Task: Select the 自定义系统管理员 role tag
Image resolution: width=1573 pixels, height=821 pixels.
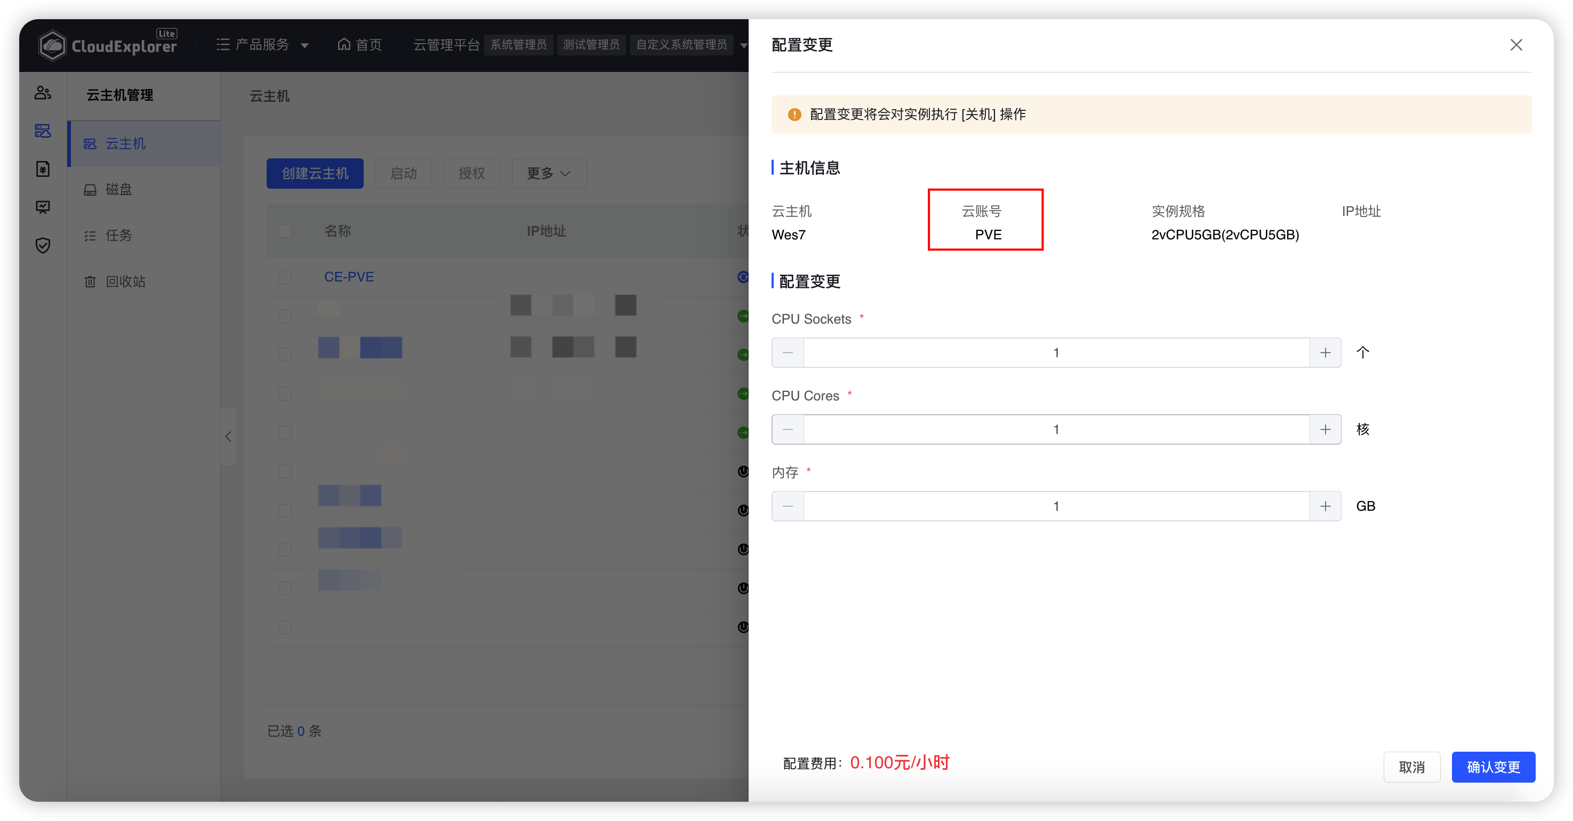Action: (x=681, y=45)
